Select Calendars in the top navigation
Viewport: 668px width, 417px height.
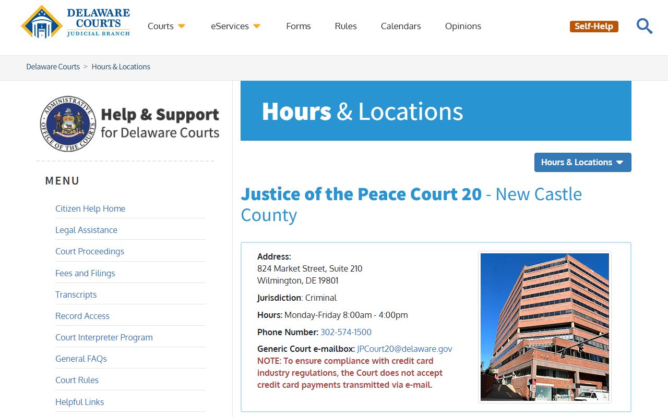(x=401, y=26)
